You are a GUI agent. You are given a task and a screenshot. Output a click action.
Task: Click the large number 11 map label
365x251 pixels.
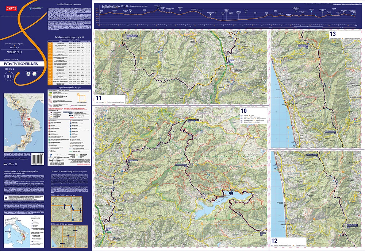coord(99,98)
